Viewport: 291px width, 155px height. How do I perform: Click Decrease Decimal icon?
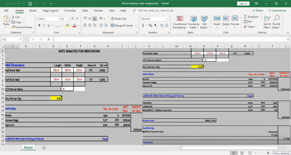(x=166, y=25)
